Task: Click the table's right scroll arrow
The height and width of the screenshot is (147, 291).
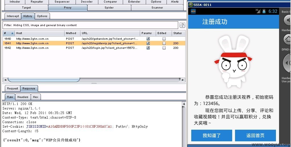Action: (x=183, y=80)
